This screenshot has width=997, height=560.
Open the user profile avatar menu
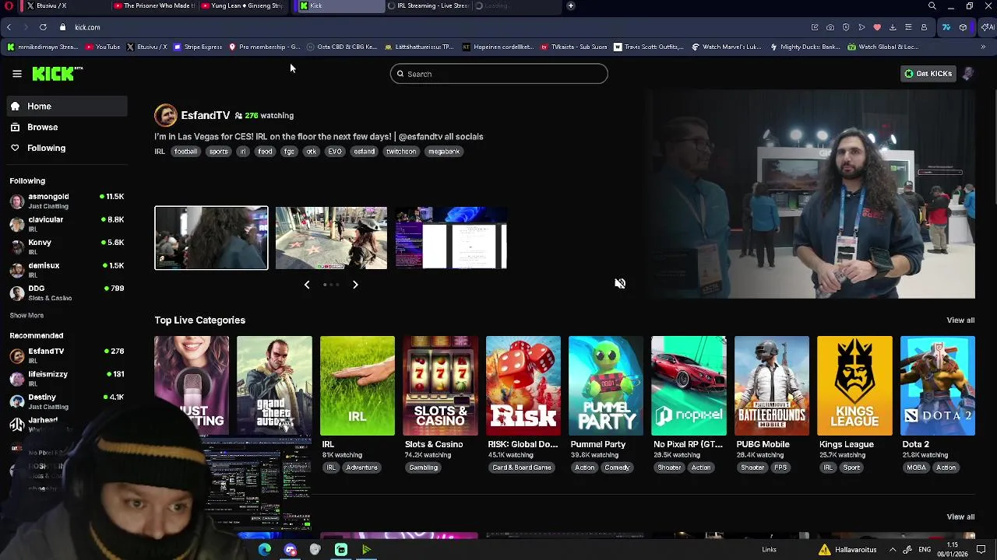pos(967,74)
